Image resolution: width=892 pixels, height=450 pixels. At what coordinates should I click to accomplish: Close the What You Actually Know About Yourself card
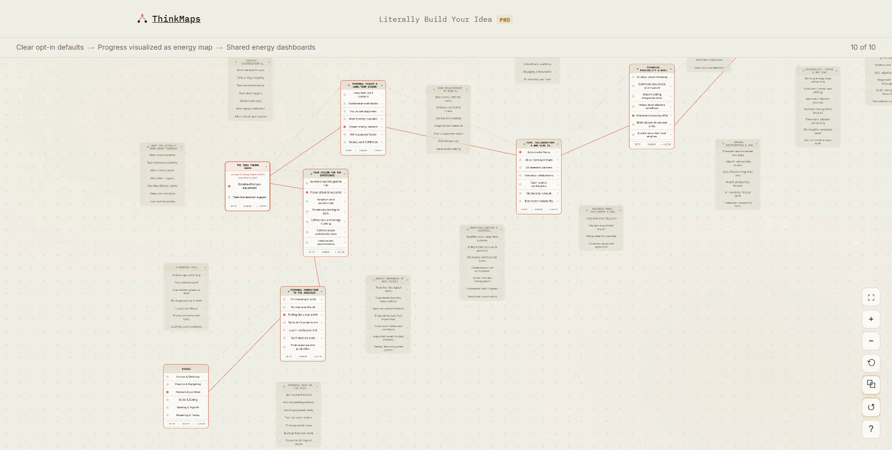pyautogui.click(x=181, y=147)
